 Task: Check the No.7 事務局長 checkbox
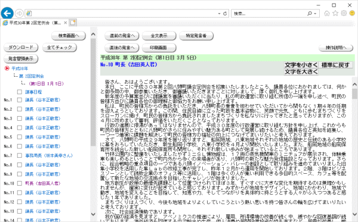[20, 156]
